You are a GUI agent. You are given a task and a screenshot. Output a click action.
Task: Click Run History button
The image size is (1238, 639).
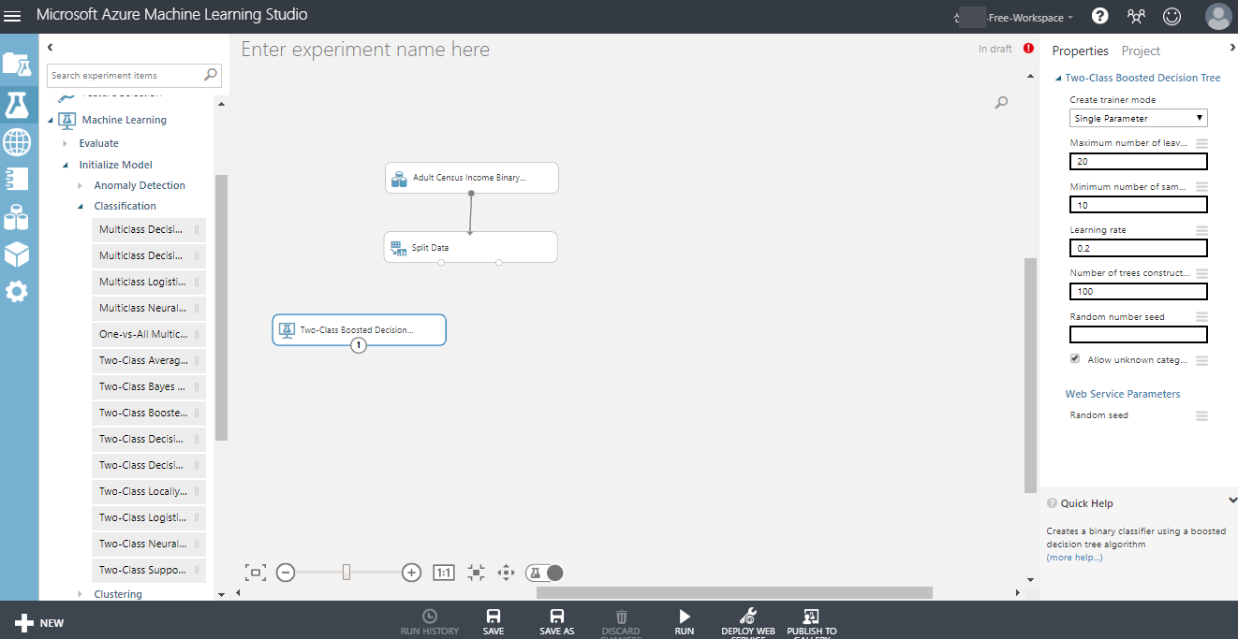(430, 622)
